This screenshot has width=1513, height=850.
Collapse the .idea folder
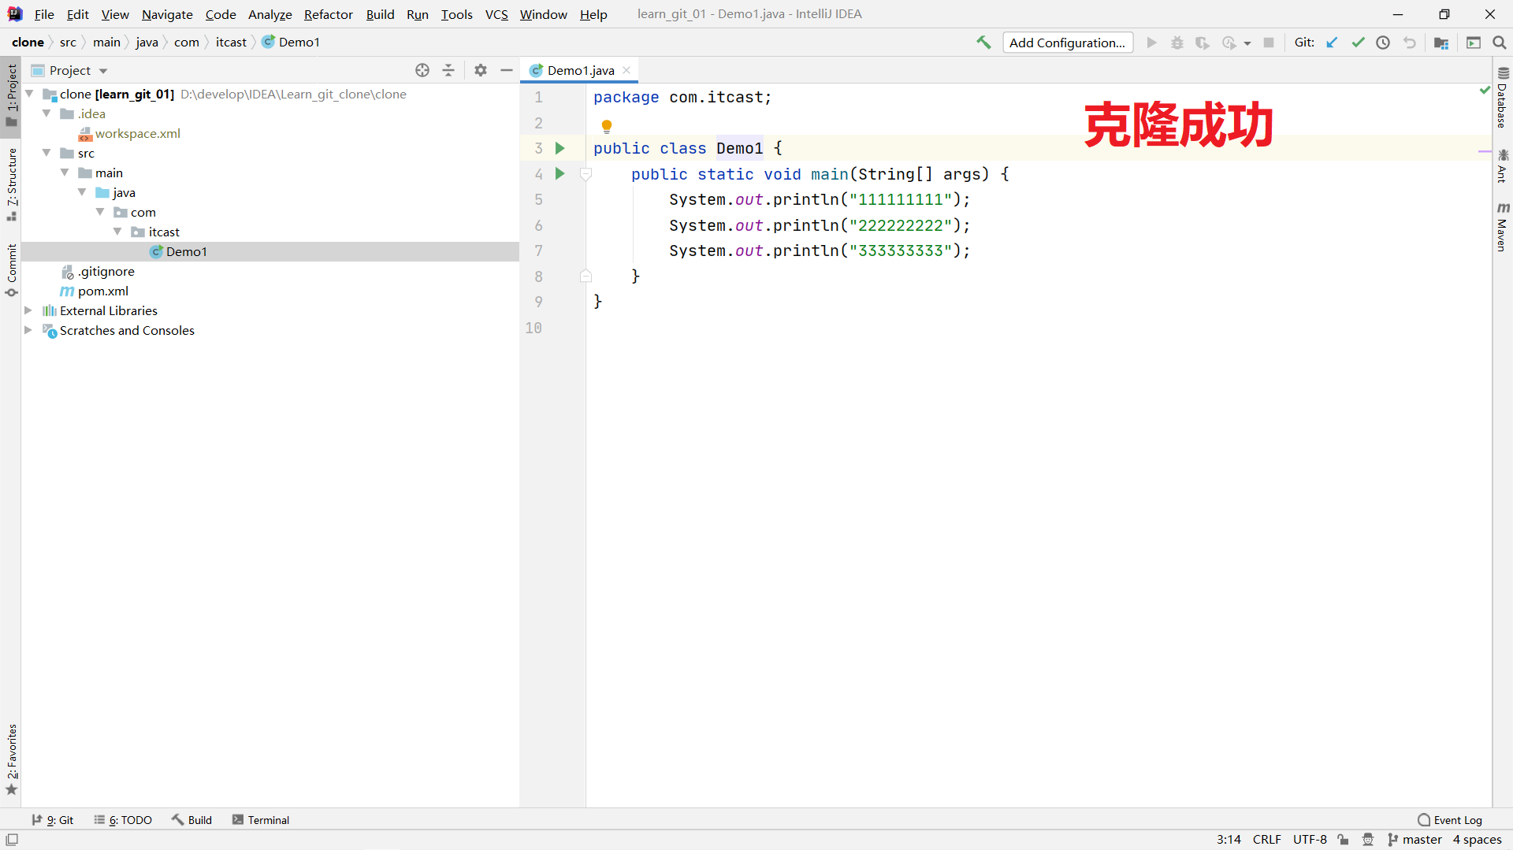(x=46, y=113)
